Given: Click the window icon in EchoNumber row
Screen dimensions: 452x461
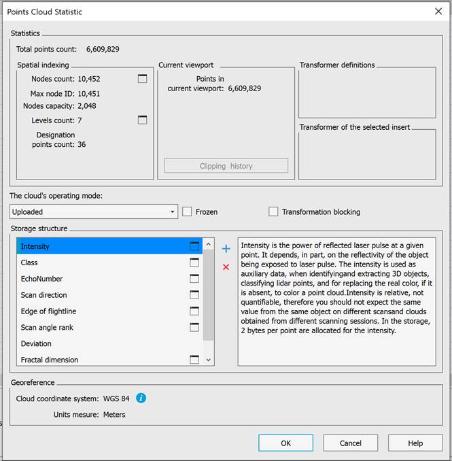Looking at the screenshot, I should (x=195, y=279).
